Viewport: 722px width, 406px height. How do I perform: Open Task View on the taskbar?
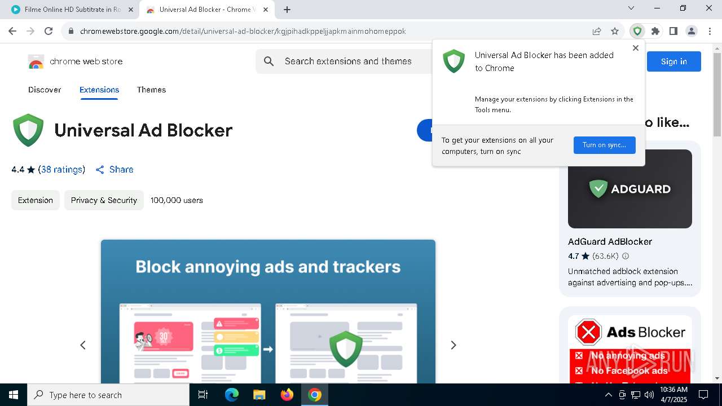click(x=203, y=395)
